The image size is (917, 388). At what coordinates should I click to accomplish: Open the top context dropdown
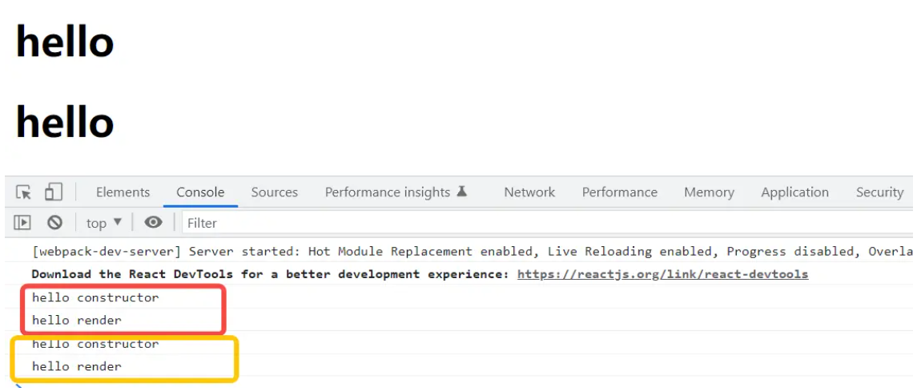pyautogui.click(x=104, y=223)
